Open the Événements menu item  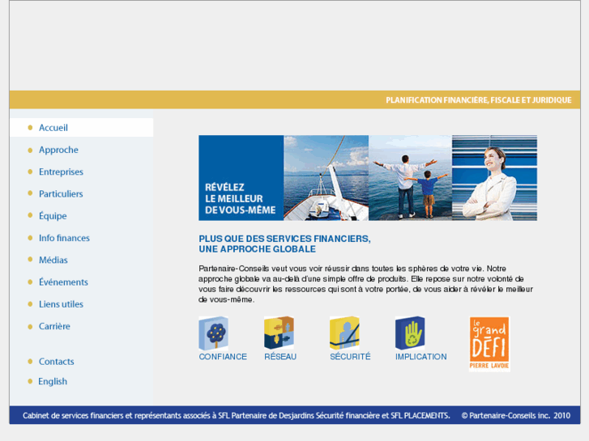pos(63,282)
